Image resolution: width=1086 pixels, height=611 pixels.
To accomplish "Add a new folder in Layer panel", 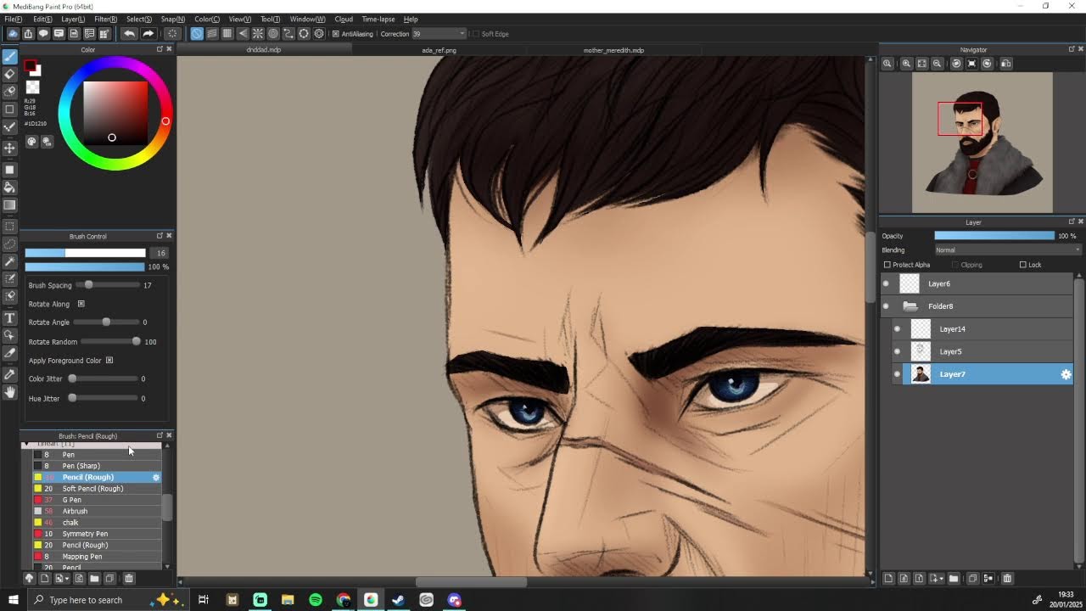I will [x=954, y=579].
